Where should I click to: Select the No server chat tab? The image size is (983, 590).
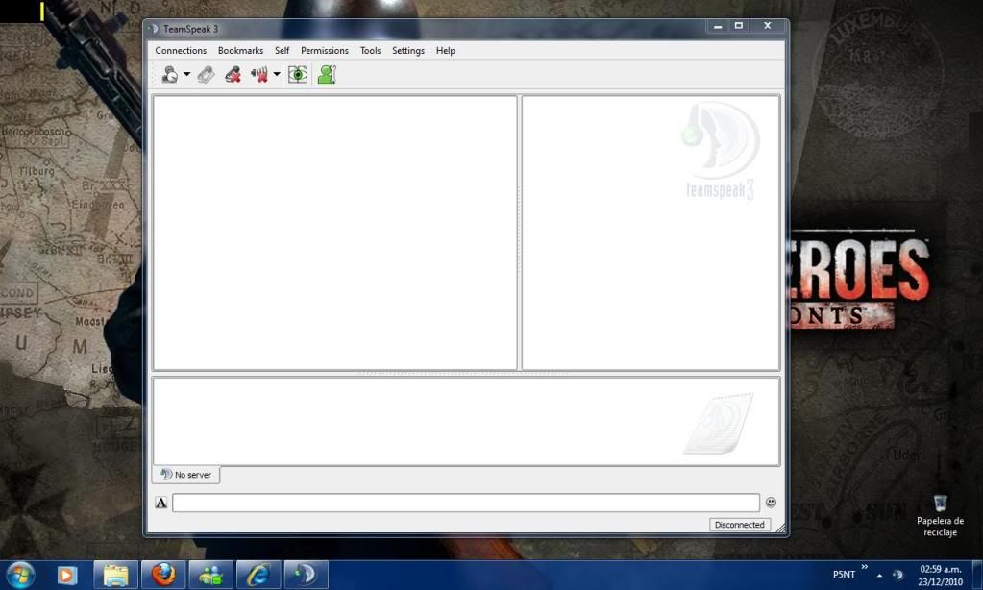click(x=186, y=475)
